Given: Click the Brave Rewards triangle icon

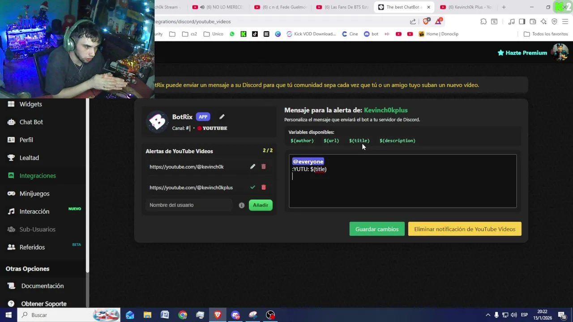Looking at the screenshot, I should click(439, 21).
